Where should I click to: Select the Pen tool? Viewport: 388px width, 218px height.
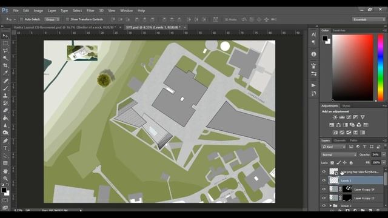click(5, 140)
